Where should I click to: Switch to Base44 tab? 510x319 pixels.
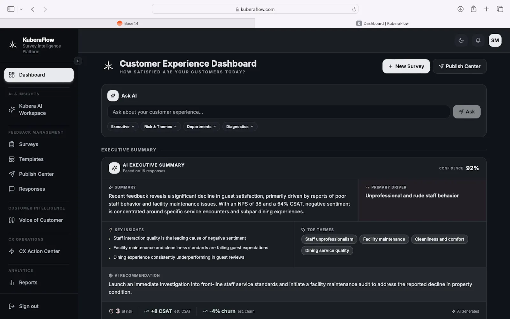(127, 23)
